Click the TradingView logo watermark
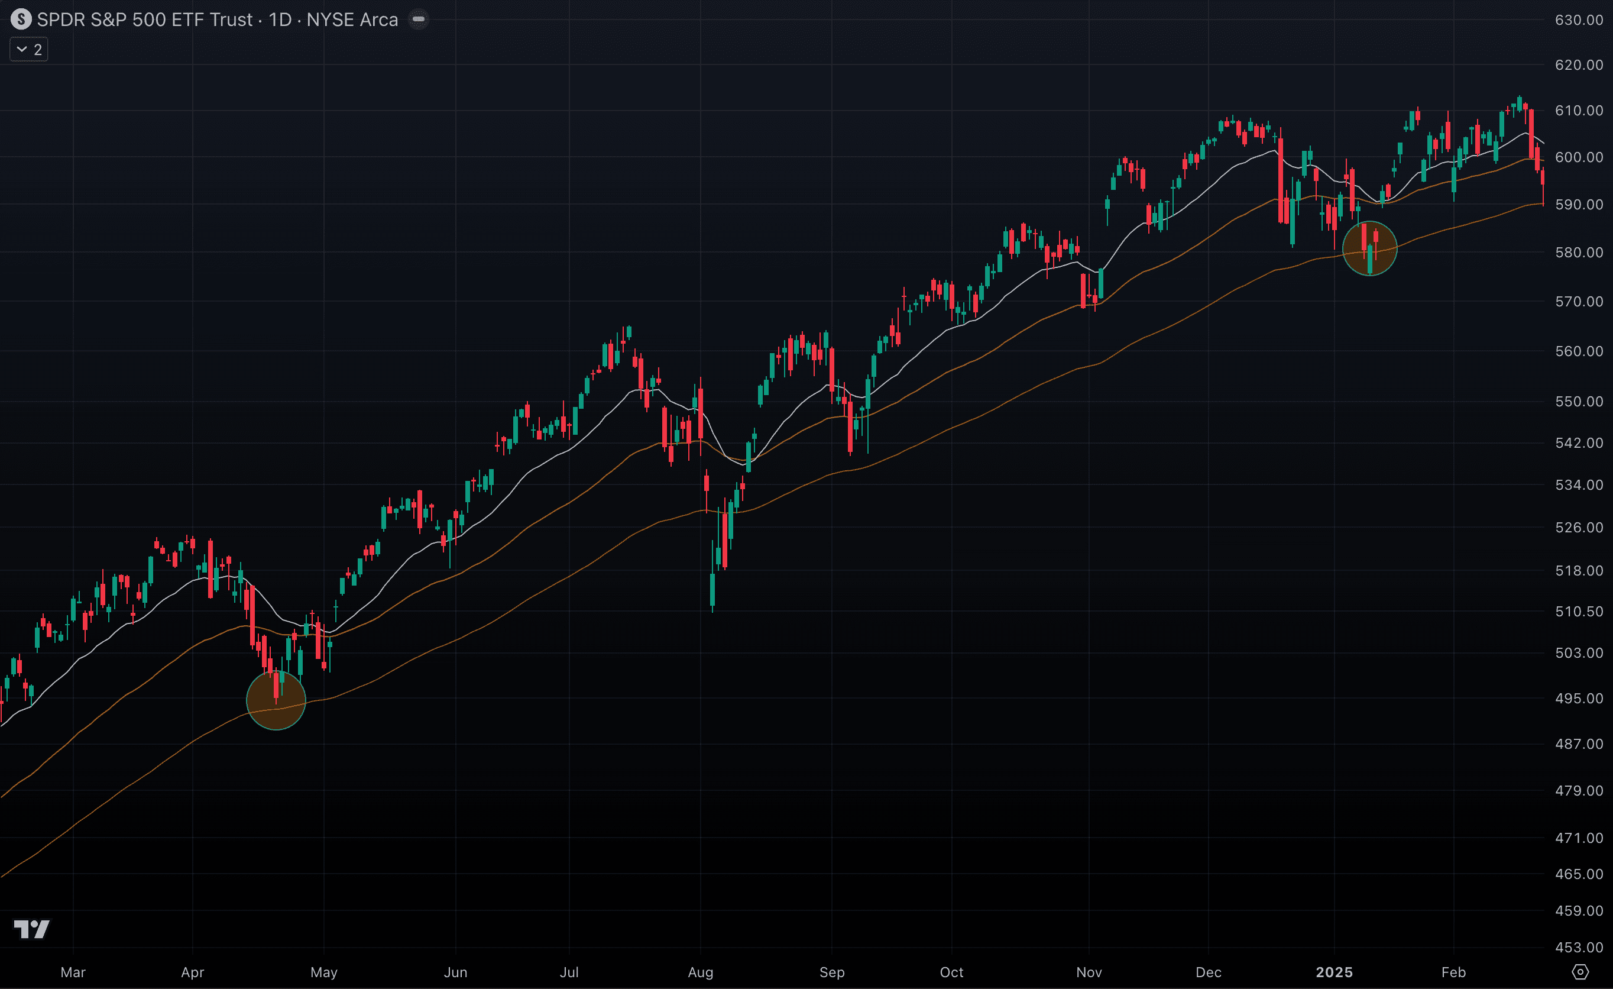 pos(33,929)
